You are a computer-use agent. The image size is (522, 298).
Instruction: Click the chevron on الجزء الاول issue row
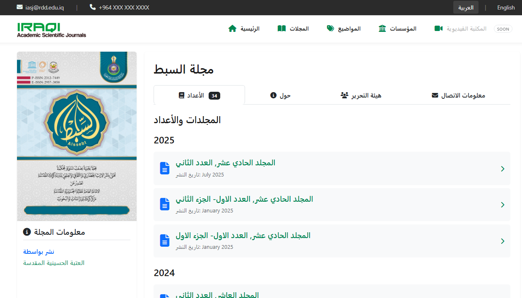(x=503, y=241)
